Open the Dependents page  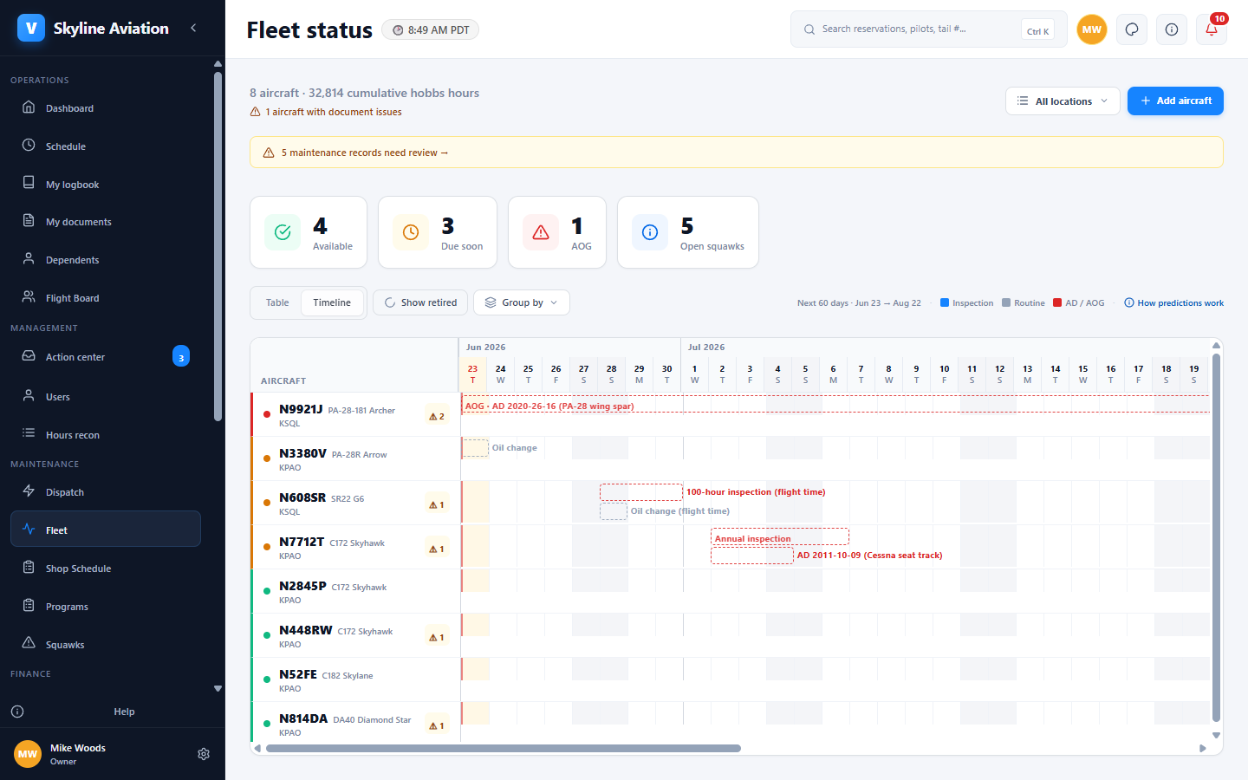106,260
